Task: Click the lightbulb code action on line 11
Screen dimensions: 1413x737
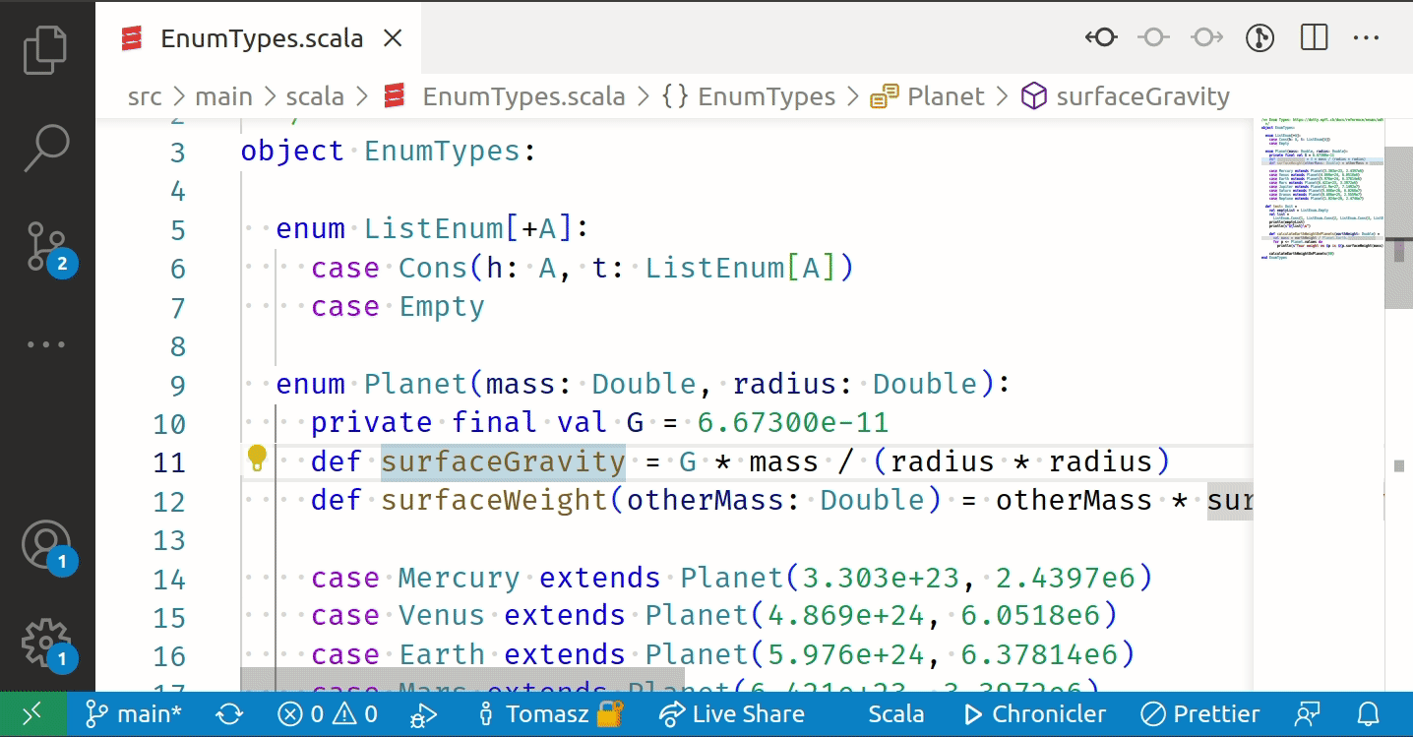Action: point(257,459)
